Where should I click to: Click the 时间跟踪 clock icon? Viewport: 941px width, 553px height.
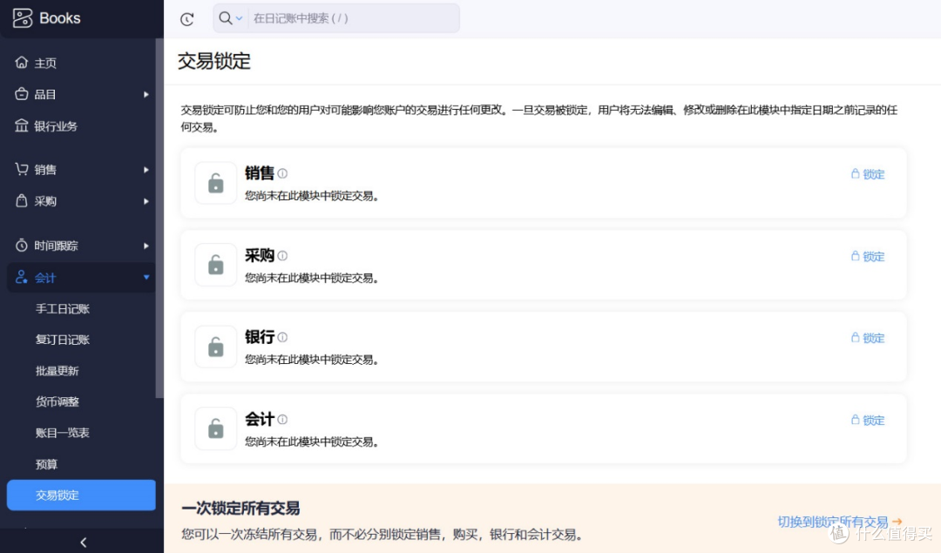(22, 246)
